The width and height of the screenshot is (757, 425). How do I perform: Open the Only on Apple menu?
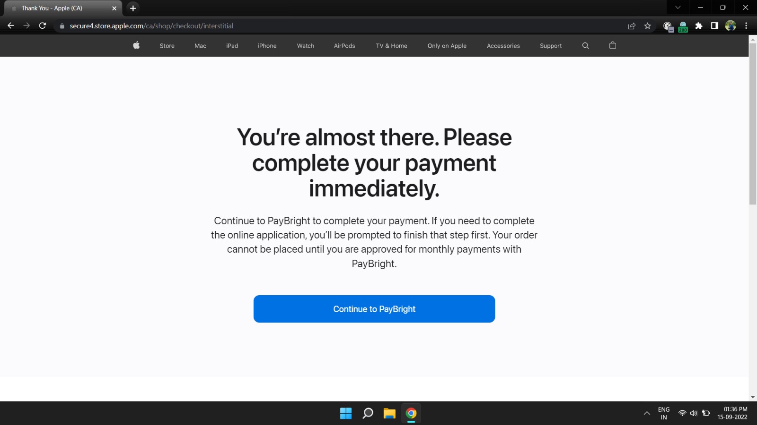pyautogui.click(x=447, y=46)
